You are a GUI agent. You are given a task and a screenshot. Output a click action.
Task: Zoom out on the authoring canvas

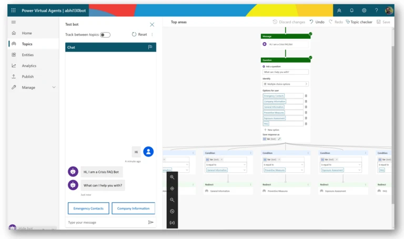click(172, 200)
